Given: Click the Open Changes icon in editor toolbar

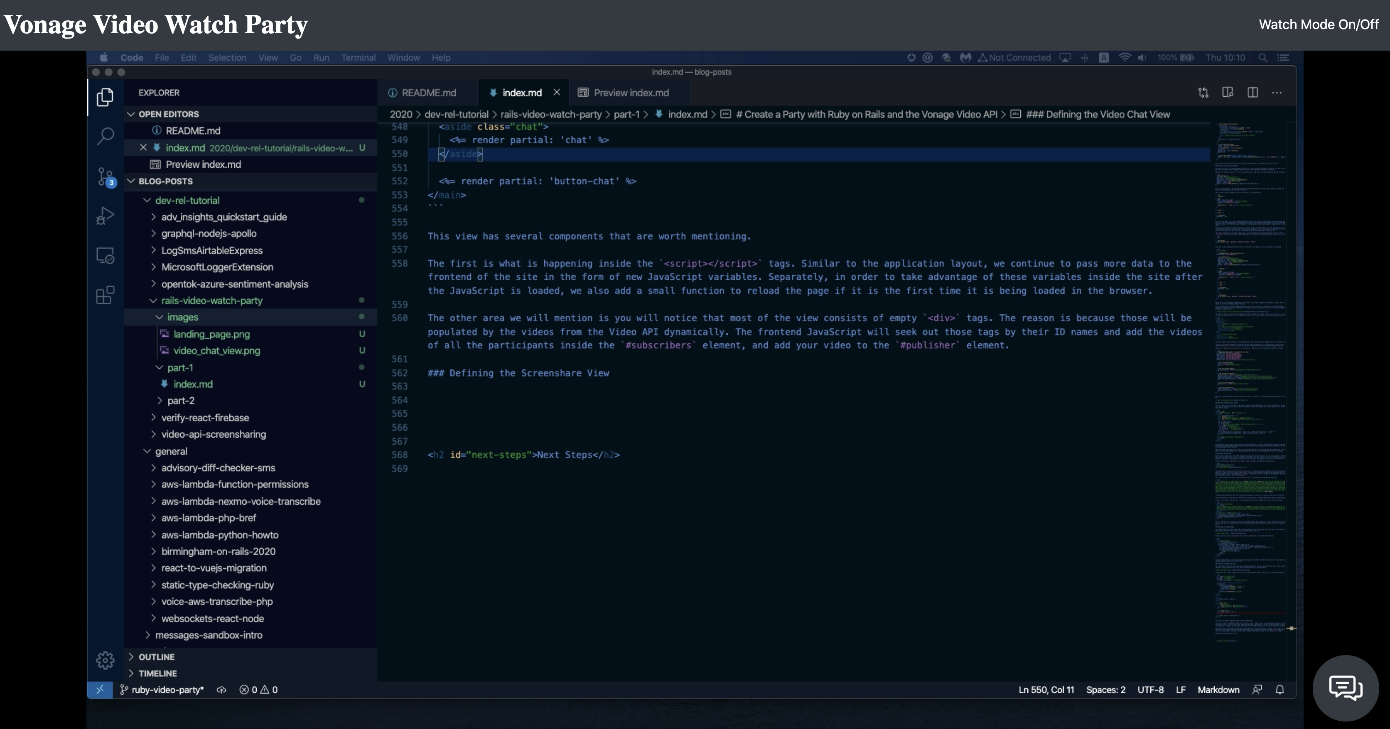Looking at the screenshot, I should (1203, 93).
